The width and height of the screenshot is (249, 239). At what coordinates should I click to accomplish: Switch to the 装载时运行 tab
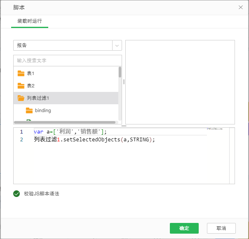coord(29,21)
